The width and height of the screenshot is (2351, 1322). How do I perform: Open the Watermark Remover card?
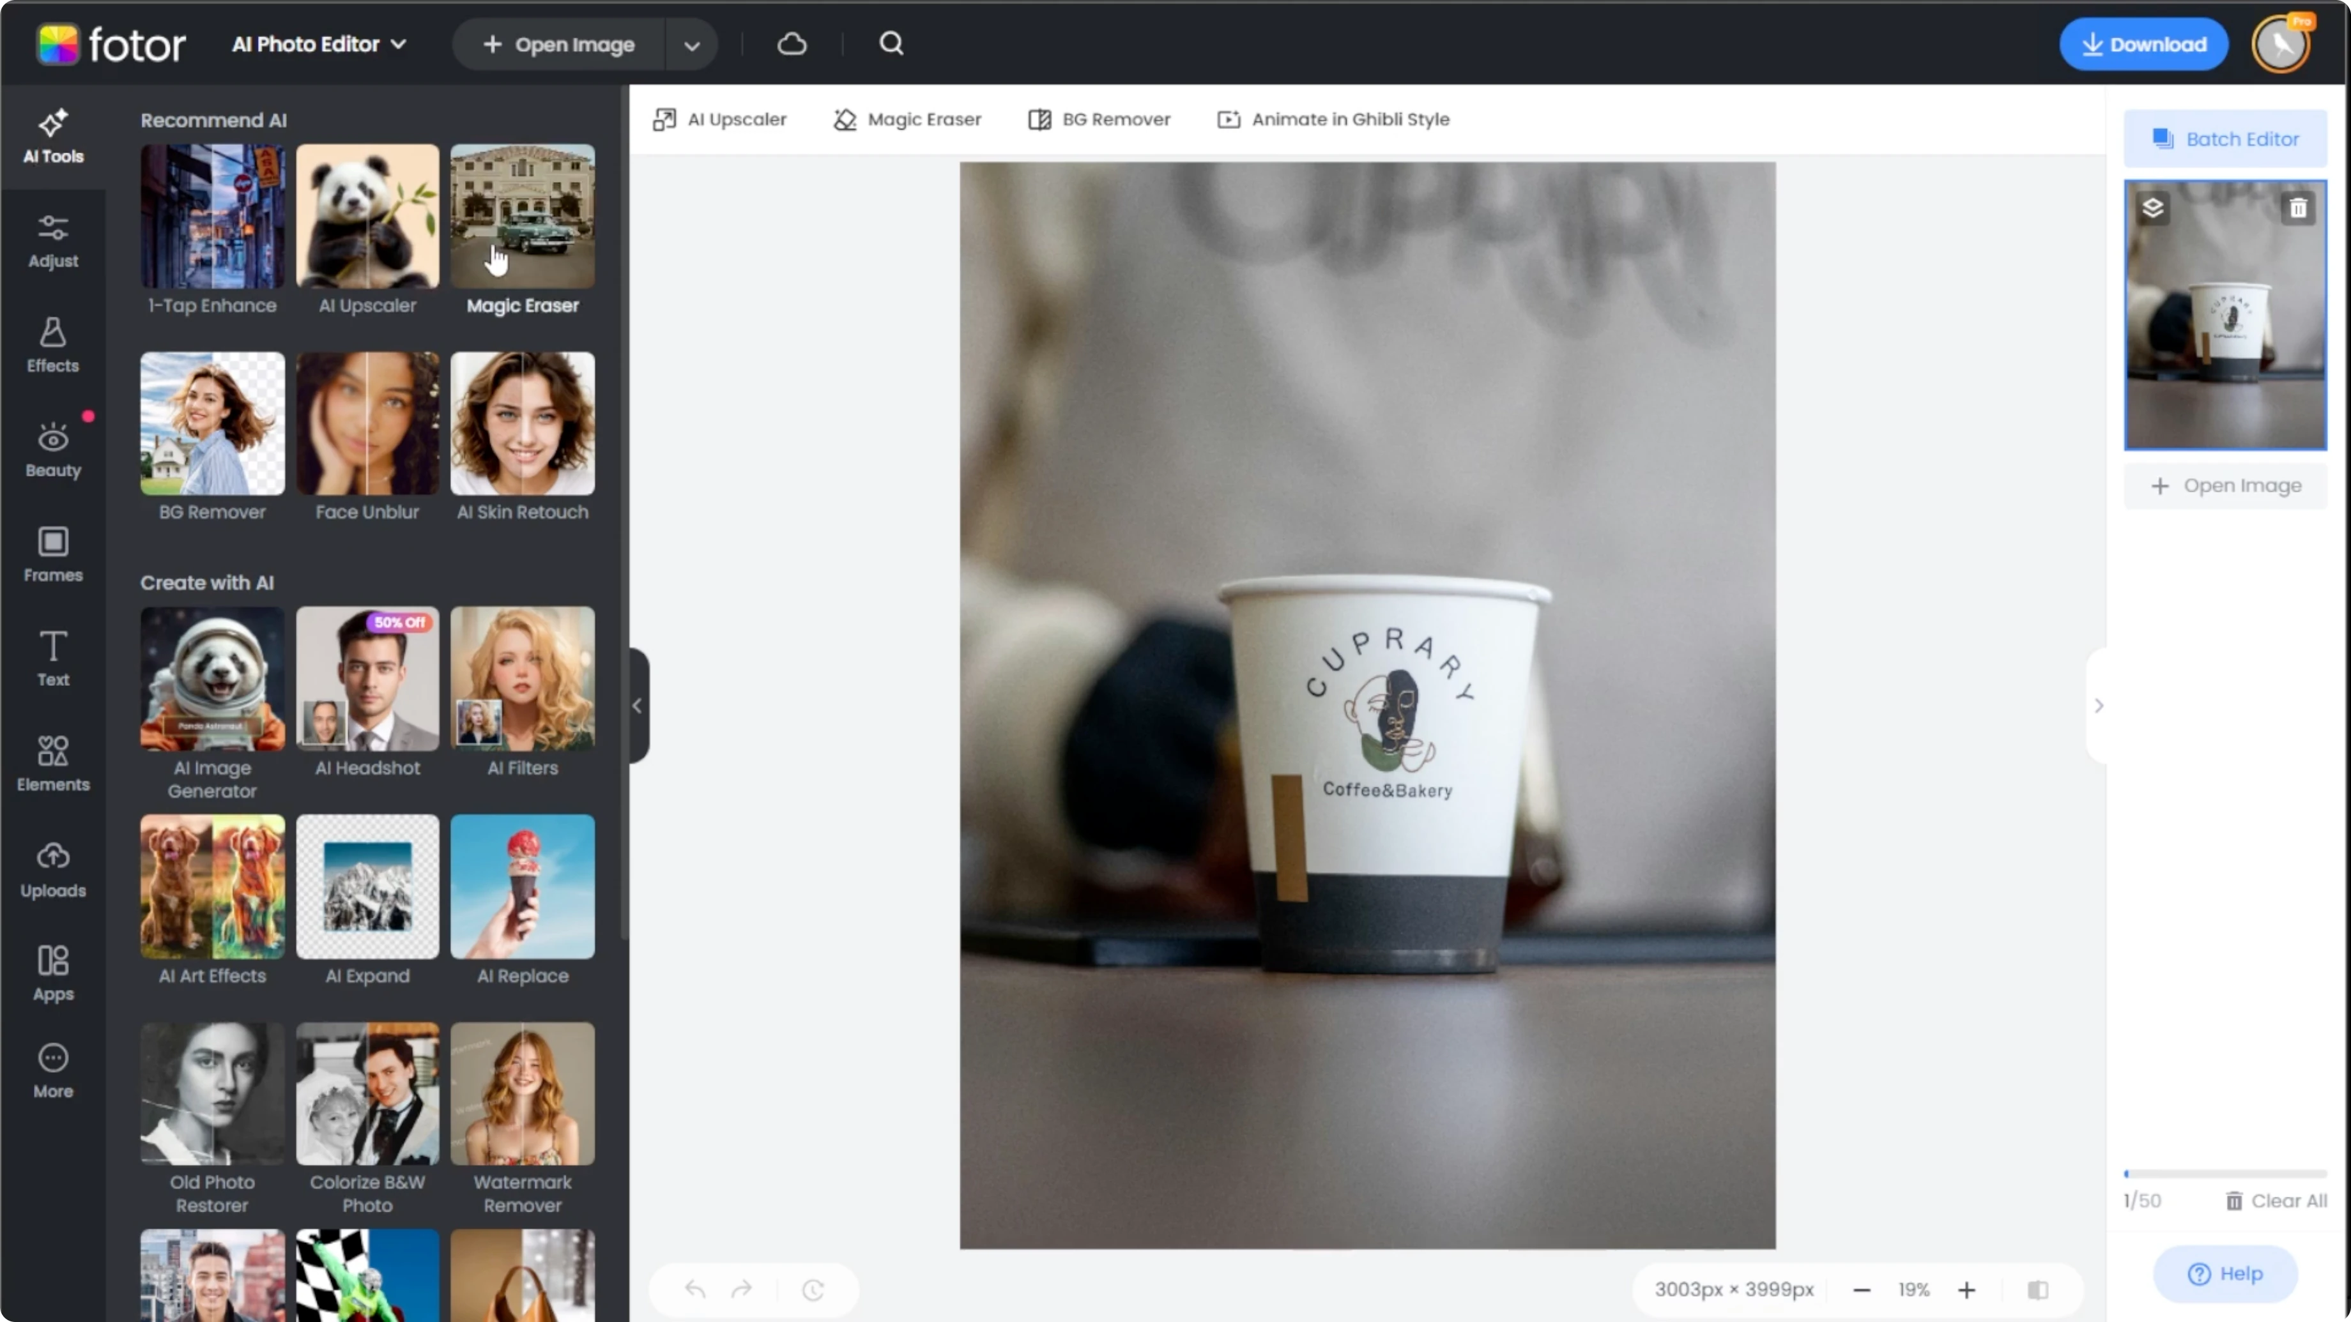pos(522,1120)
